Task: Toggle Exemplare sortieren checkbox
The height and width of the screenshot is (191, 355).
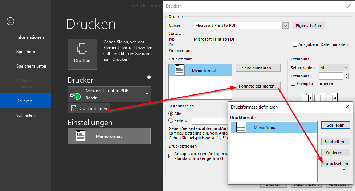Action: point(293,84)
